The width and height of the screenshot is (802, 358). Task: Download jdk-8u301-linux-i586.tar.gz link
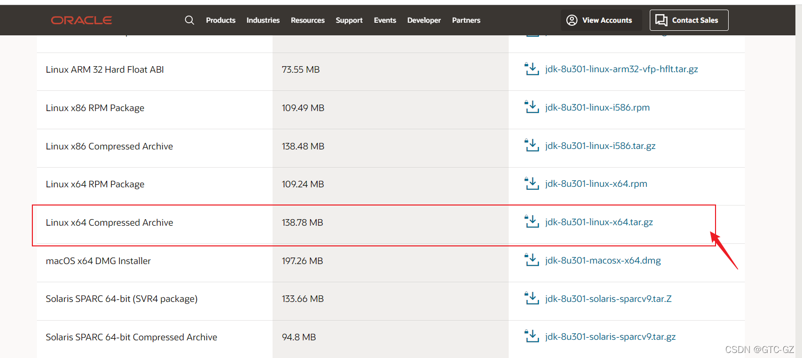click(600, 146)
